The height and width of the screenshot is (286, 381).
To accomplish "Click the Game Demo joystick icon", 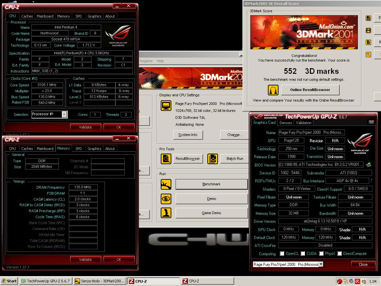I will (166, 213).
